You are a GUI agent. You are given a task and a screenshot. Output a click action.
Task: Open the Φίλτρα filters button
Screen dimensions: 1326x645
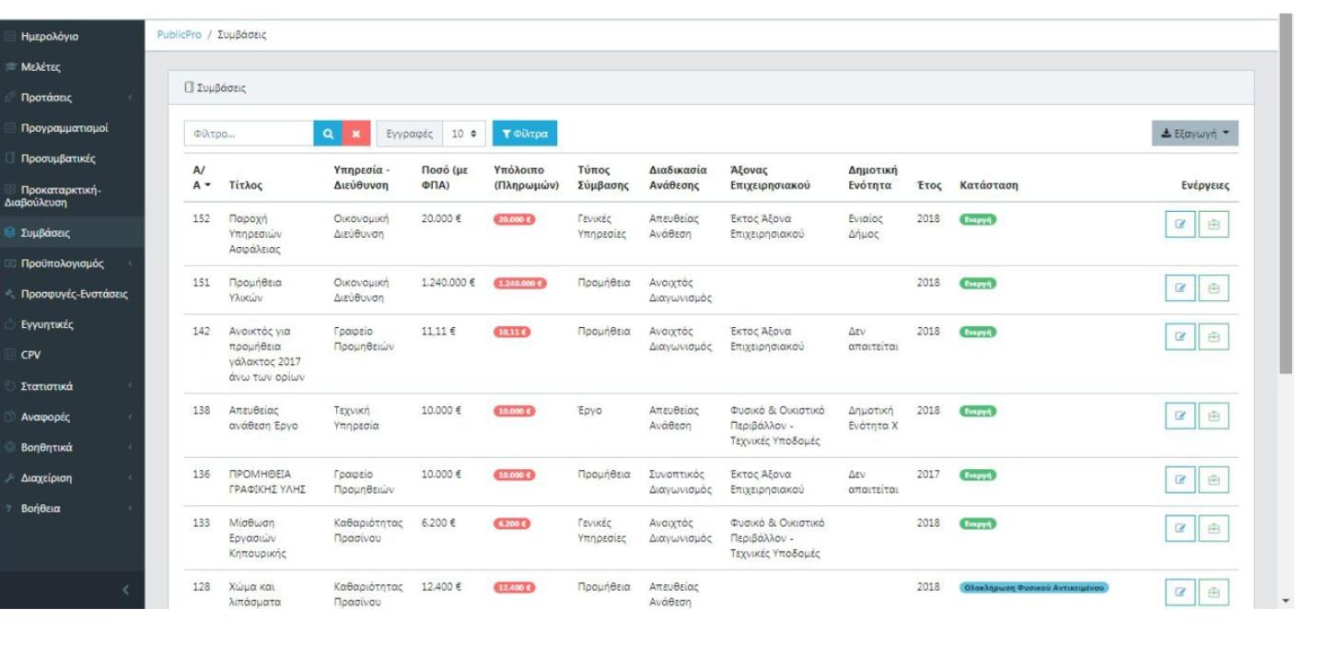tap(525, 134)
